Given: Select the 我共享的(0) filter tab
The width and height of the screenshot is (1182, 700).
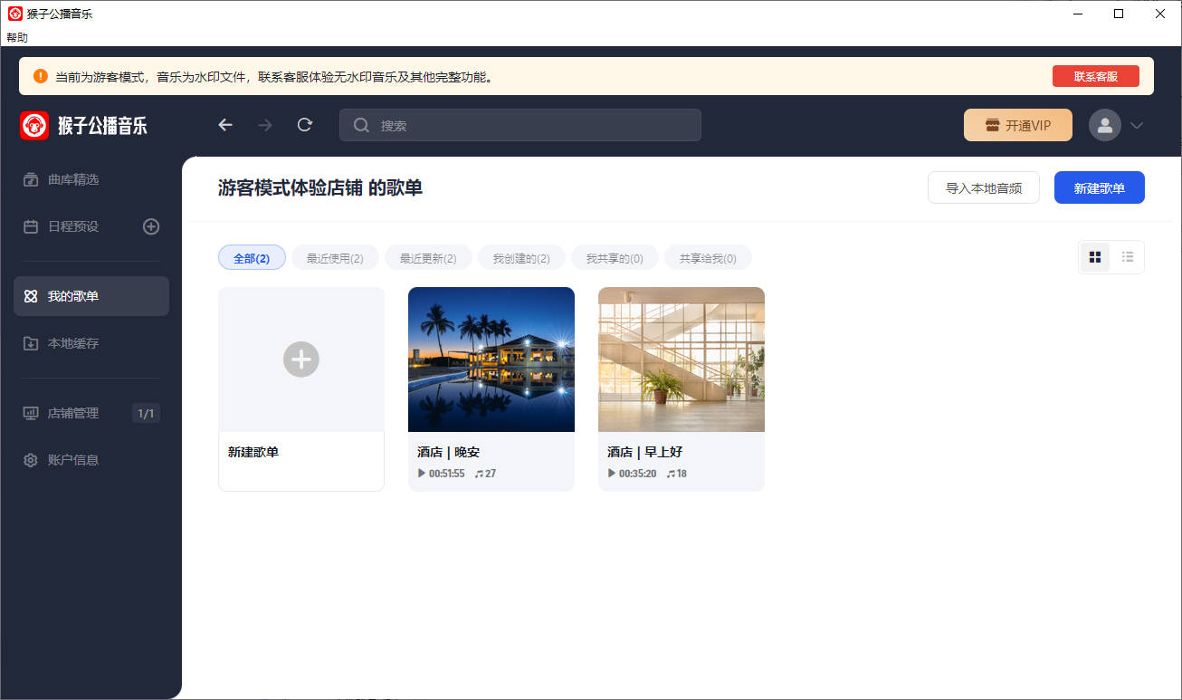Looking at the screenshot, I should click(x=615, y=258).
